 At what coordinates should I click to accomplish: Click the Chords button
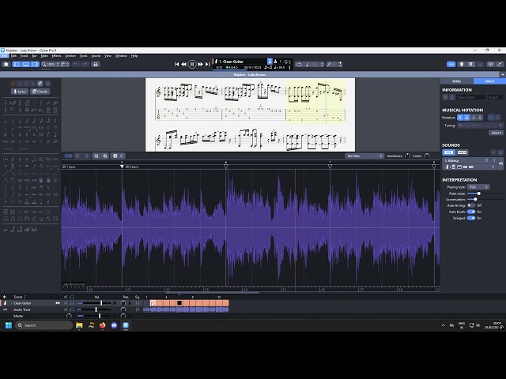(x=40, y=92)
